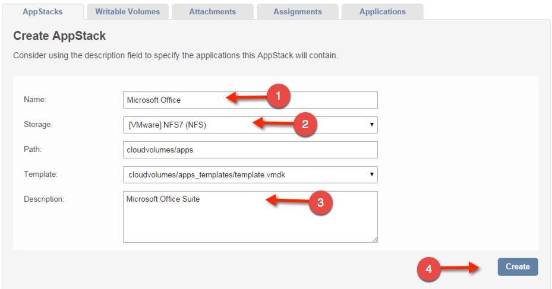This screenshot has width=552, height=289.
Task: Click the Description text area
Action: coord(250,217)
